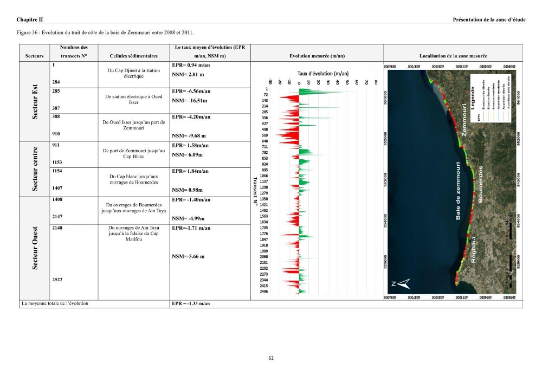Select the Figure 36 caption line
This screenshot has width=542, height=383.
(x=105, y=33)
